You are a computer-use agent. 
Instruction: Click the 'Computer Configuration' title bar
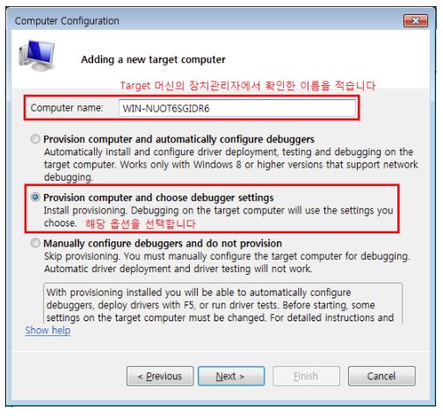(67, 21)
